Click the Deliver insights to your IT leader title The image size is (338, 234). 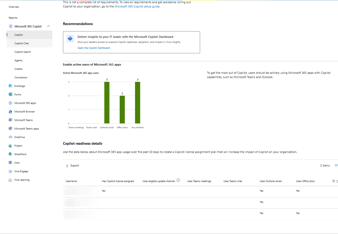125,37
